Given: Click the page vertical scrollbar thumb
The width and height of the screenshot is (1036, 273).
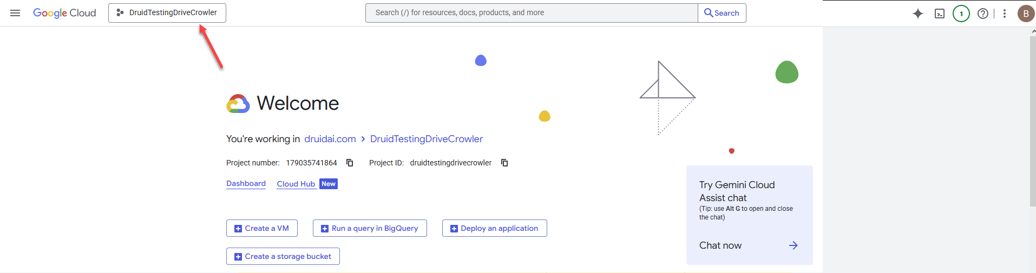Looking at the screenshot, I should tap(1033, 122).
